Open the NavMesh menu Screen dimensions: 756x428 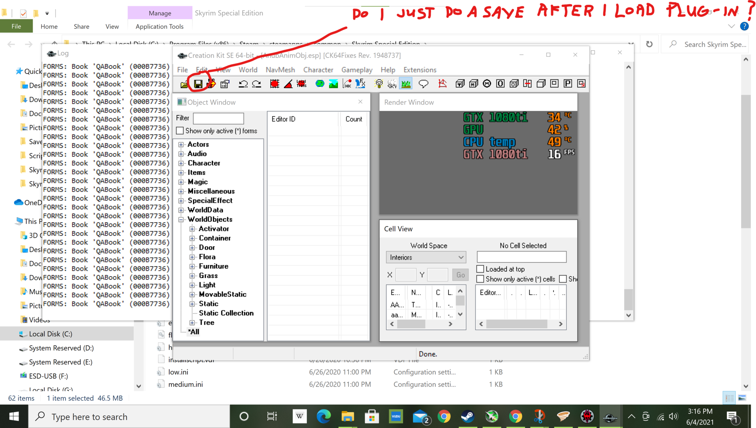click(x=280, y=70)
